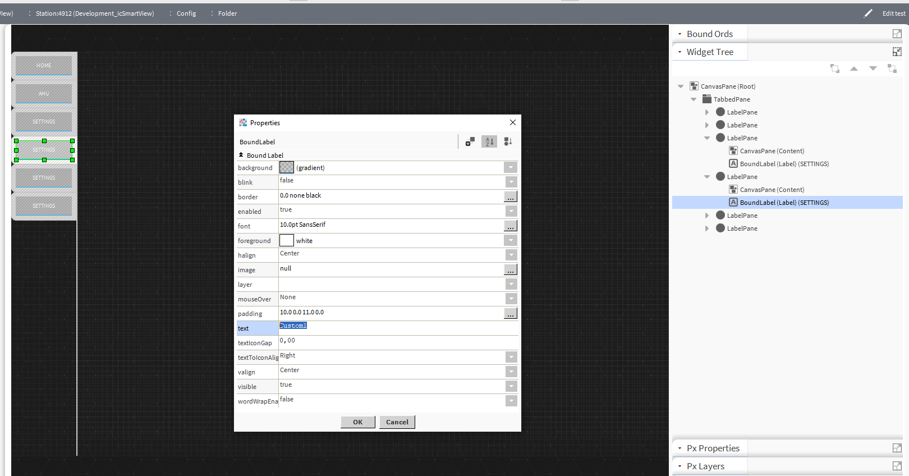Maximize the Bound Ords panel
The height and width of the screenshot is (476, 909).
pos(897,34)
